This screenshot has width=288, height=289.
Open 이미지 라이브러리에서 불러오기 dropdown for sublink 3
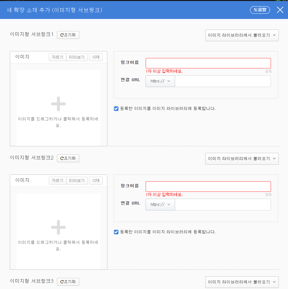tap(242, 282)
